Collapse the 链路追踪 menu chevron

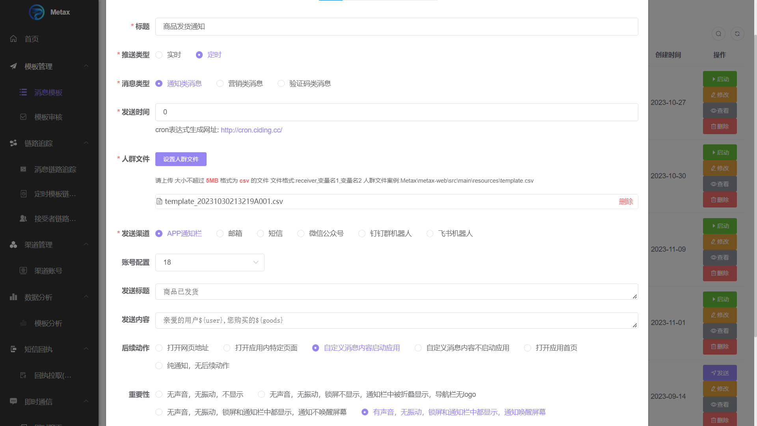(x=86, y=143)
